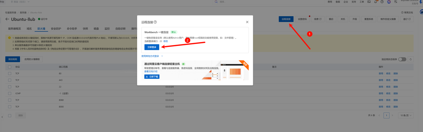Switch to the 域名 tab
423x132 pixels.
pyautogui.click(x=29, y=29)
